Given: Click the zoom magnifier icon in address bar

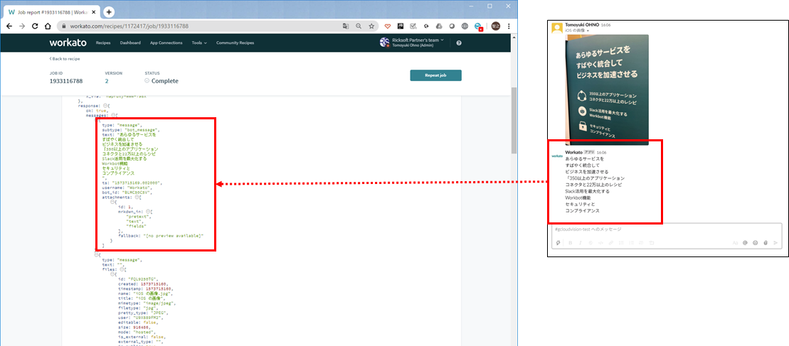Looking at the screenshot, I should [x=359, y=26].
